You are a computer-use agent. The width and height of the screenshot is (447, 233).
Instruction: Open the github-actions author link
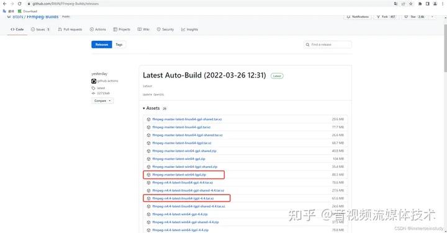click(107, 81)
